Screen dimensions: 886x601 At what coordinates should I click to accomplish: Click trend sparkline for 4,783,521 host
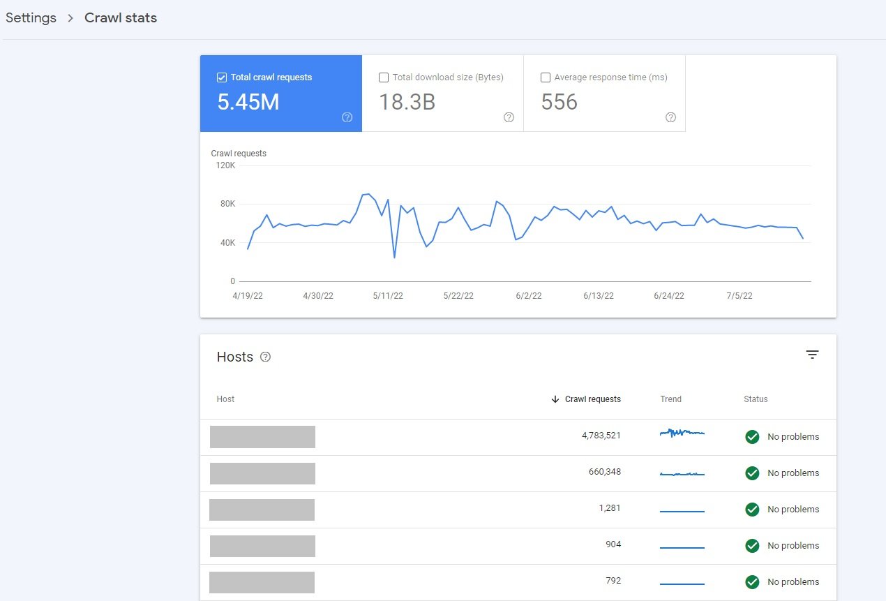click(x=682, y=433)
